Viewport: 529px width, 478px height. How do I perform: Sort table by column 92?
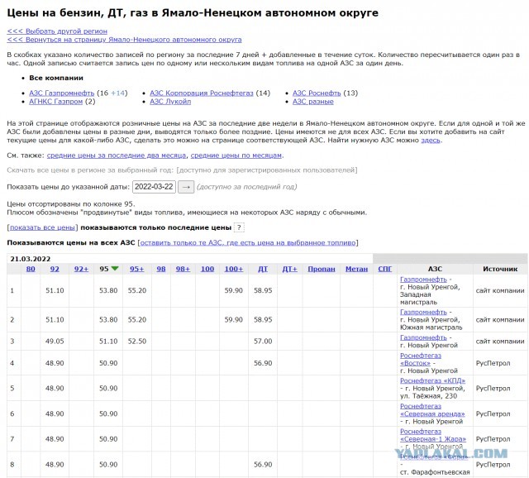click(55, 269)
